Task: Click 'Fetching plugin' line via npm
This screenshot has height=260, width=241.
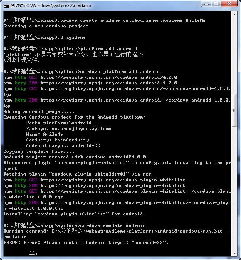Action: click(x=77, y=174)
